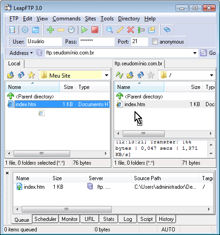Start transfer with green play icon
The height and width of the screenshot is (235, 220).
84,29
